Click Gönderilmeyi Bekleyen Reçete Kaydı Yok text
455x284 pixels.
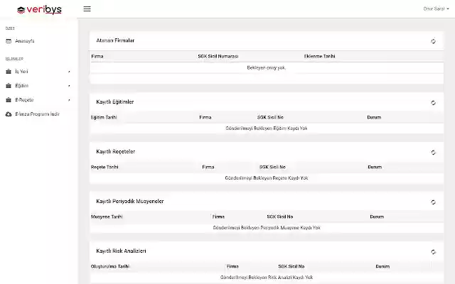267,178
